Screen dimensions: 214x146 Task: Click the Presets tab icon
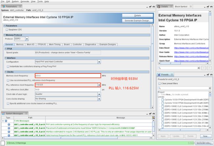coord(159,74)
